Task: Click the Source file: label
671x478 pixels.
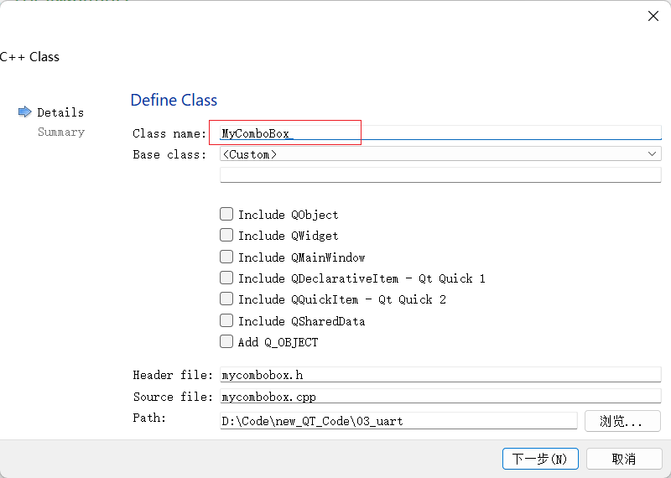Action: click(173, 397)
